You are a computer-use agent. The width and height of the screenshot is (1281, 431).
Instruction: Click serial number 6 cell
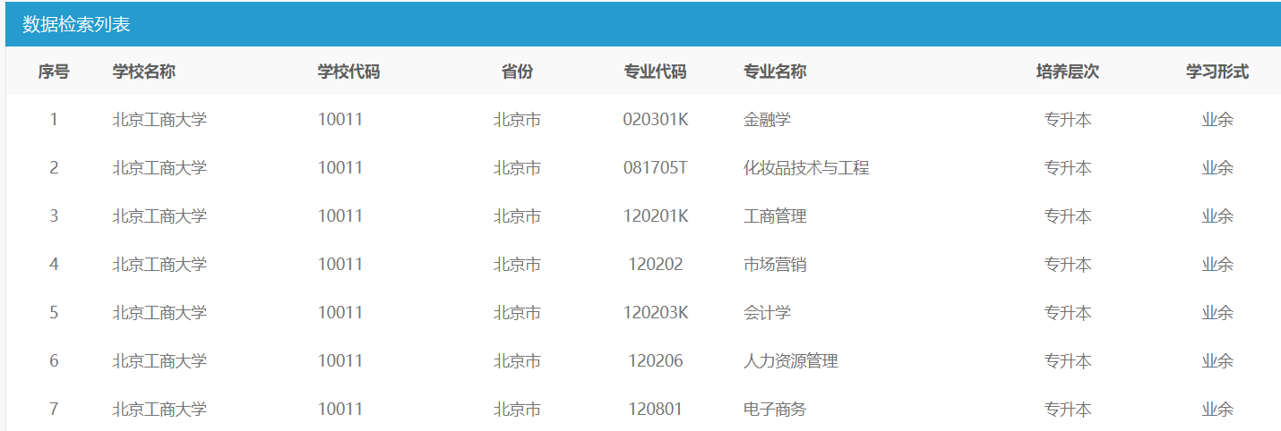pos(54,360)
